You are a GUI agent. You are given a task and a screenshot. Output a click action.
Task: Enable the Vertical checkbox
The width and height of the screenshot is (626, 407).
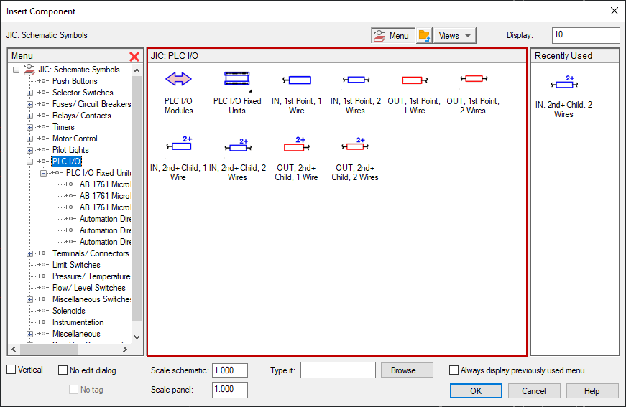(x=11, y=370)
